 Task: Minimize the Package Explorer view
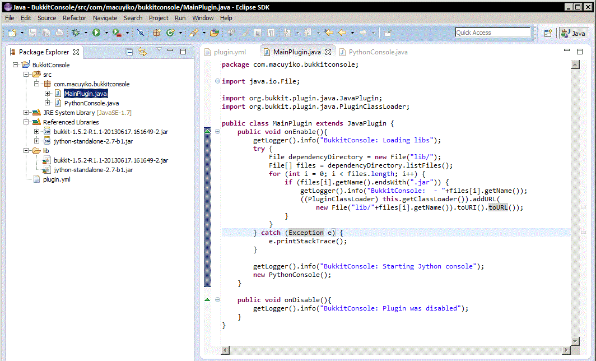(x=170, y=50)
